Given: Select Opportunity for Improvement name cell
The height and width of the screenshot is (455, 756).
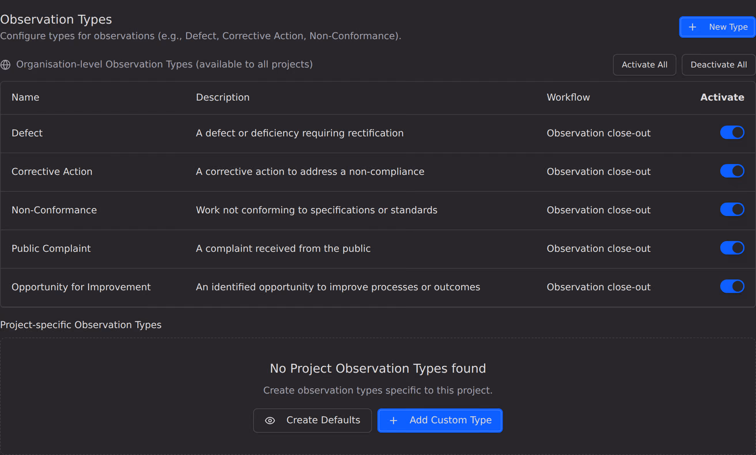Looking at the screenshot, I should click(x=81, y=287).
